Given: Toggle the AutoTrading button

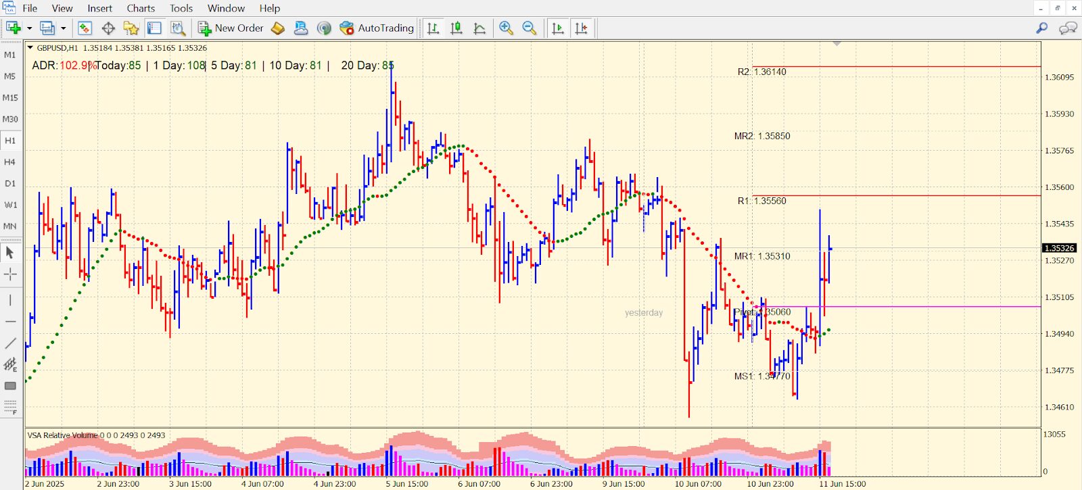Looking at the screenshot, I should point(377,28).
